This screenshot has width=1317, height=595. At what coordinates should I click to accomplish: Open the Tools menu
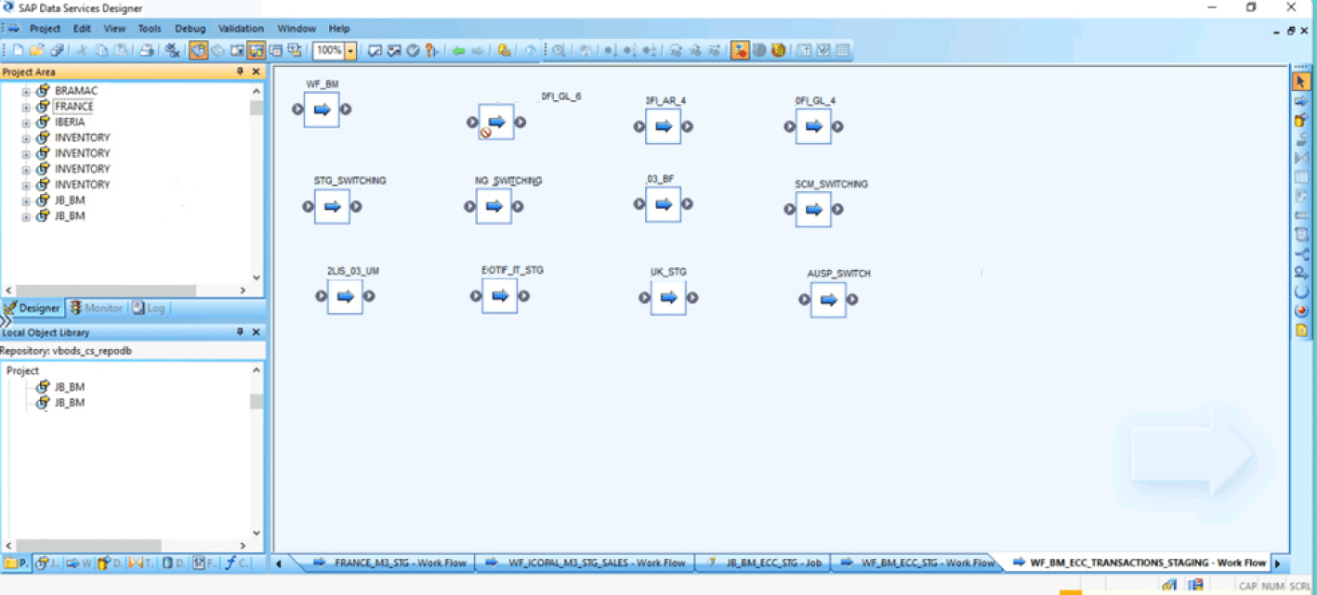coord(150,29)
